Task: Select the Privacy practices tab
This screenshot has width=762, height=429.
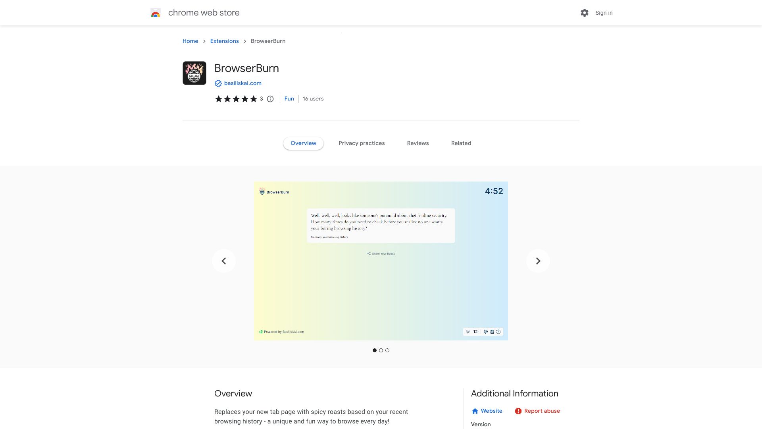Action: coord(361,143)
